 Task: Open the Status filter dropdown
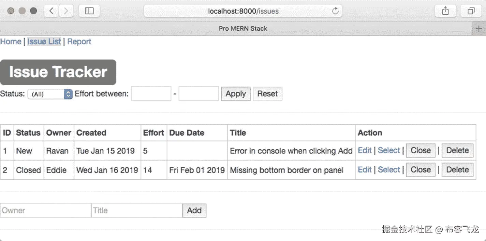50,94
